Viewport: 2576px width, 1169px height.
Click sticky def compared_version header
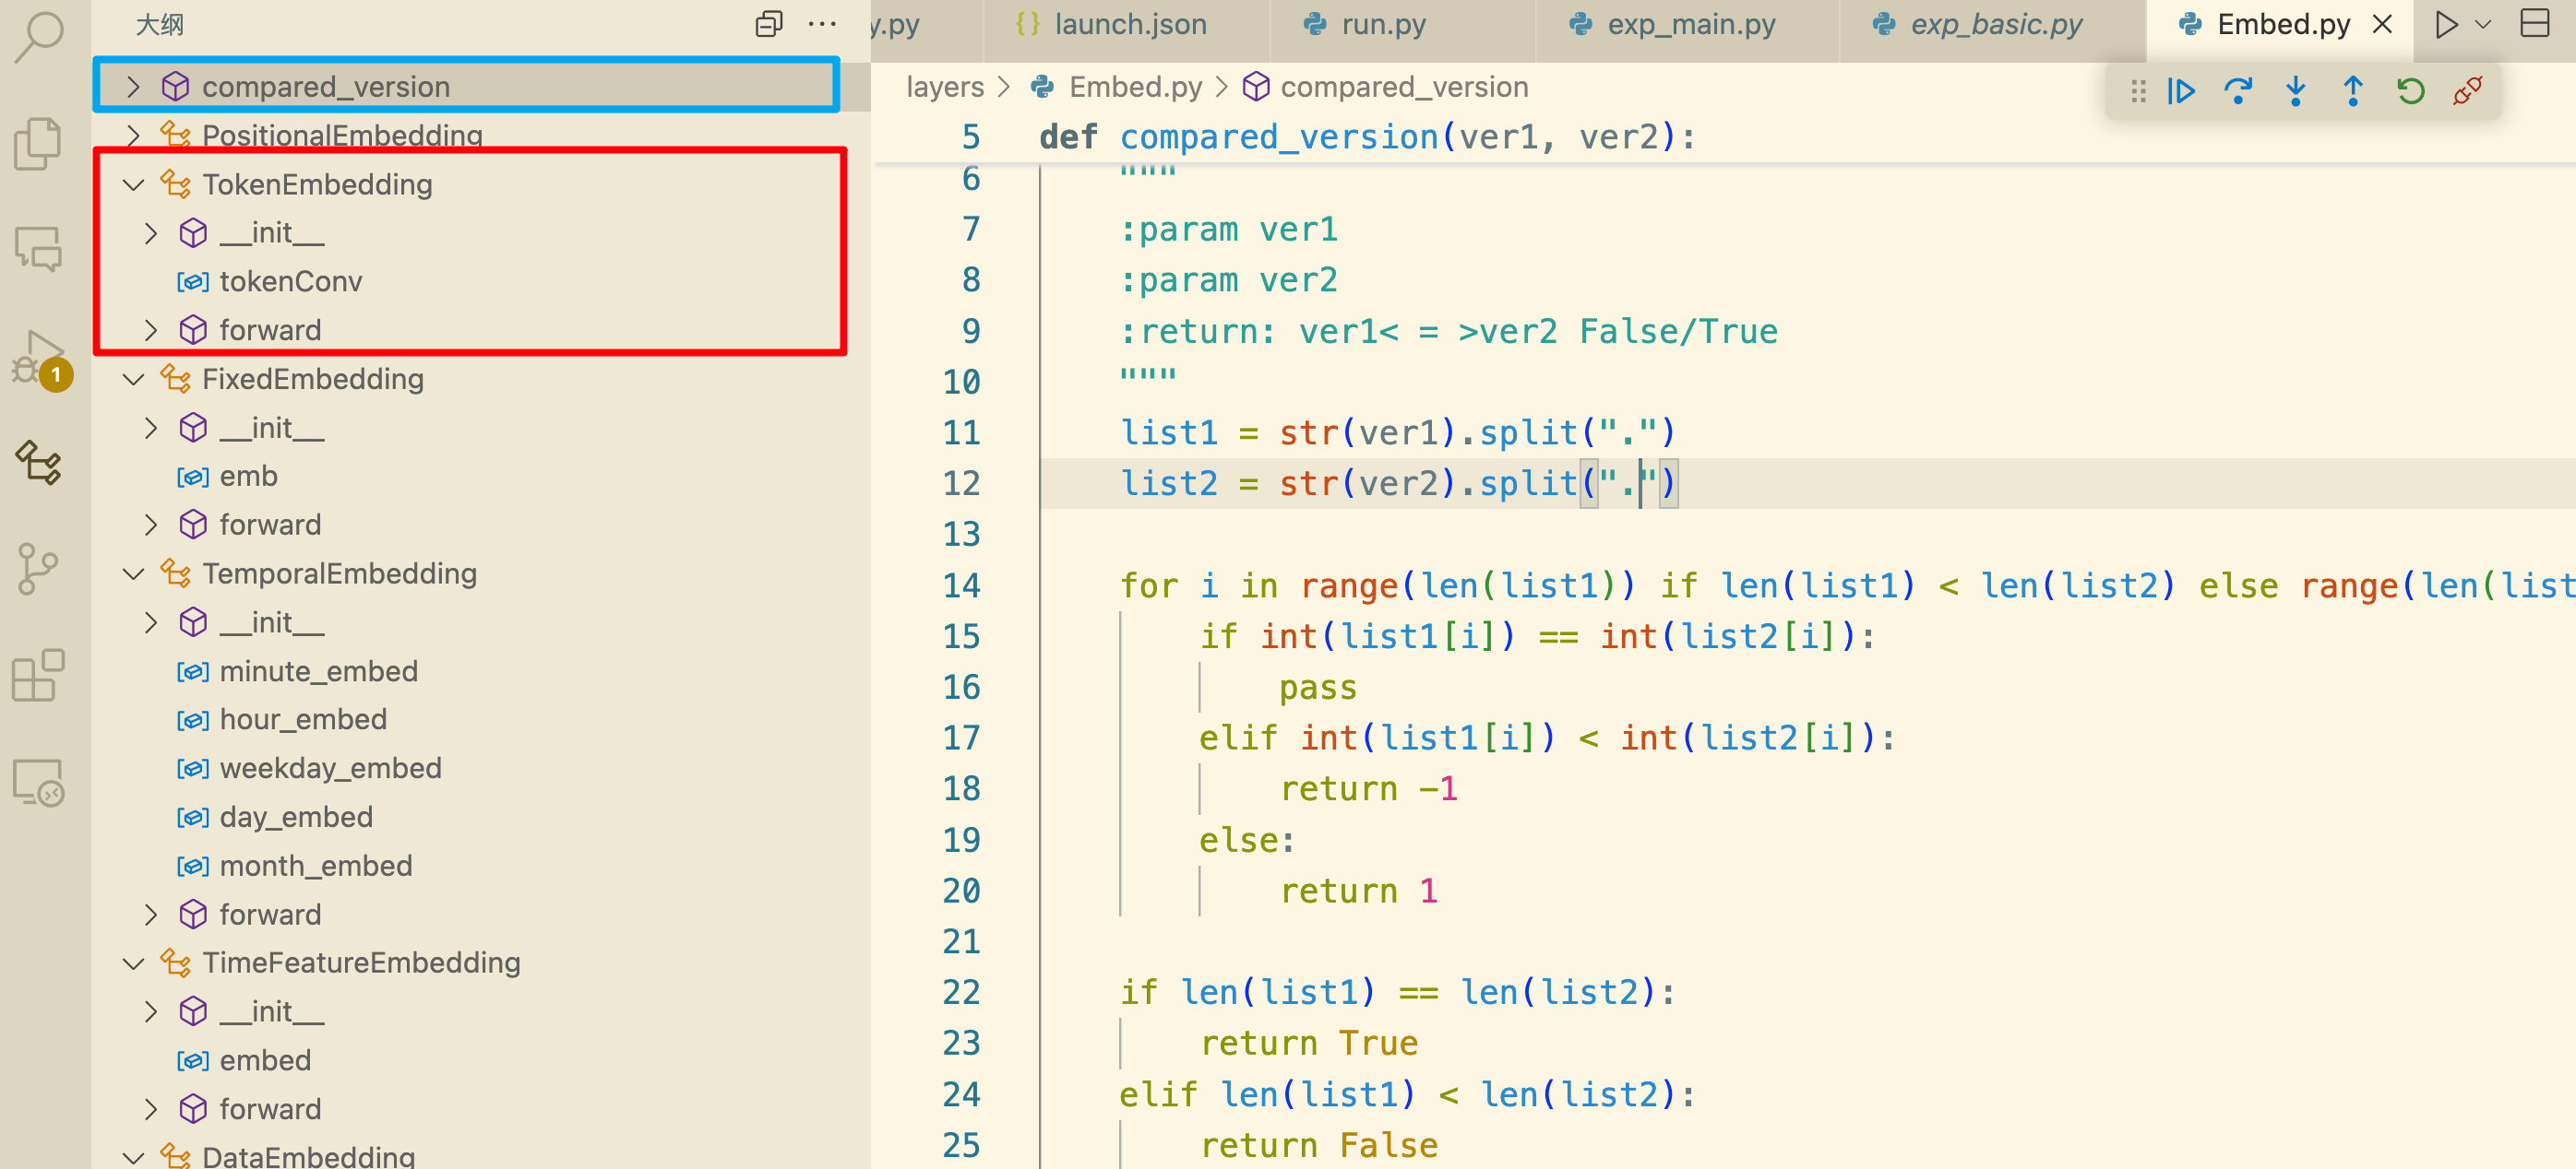click(x=1368, y=136)
